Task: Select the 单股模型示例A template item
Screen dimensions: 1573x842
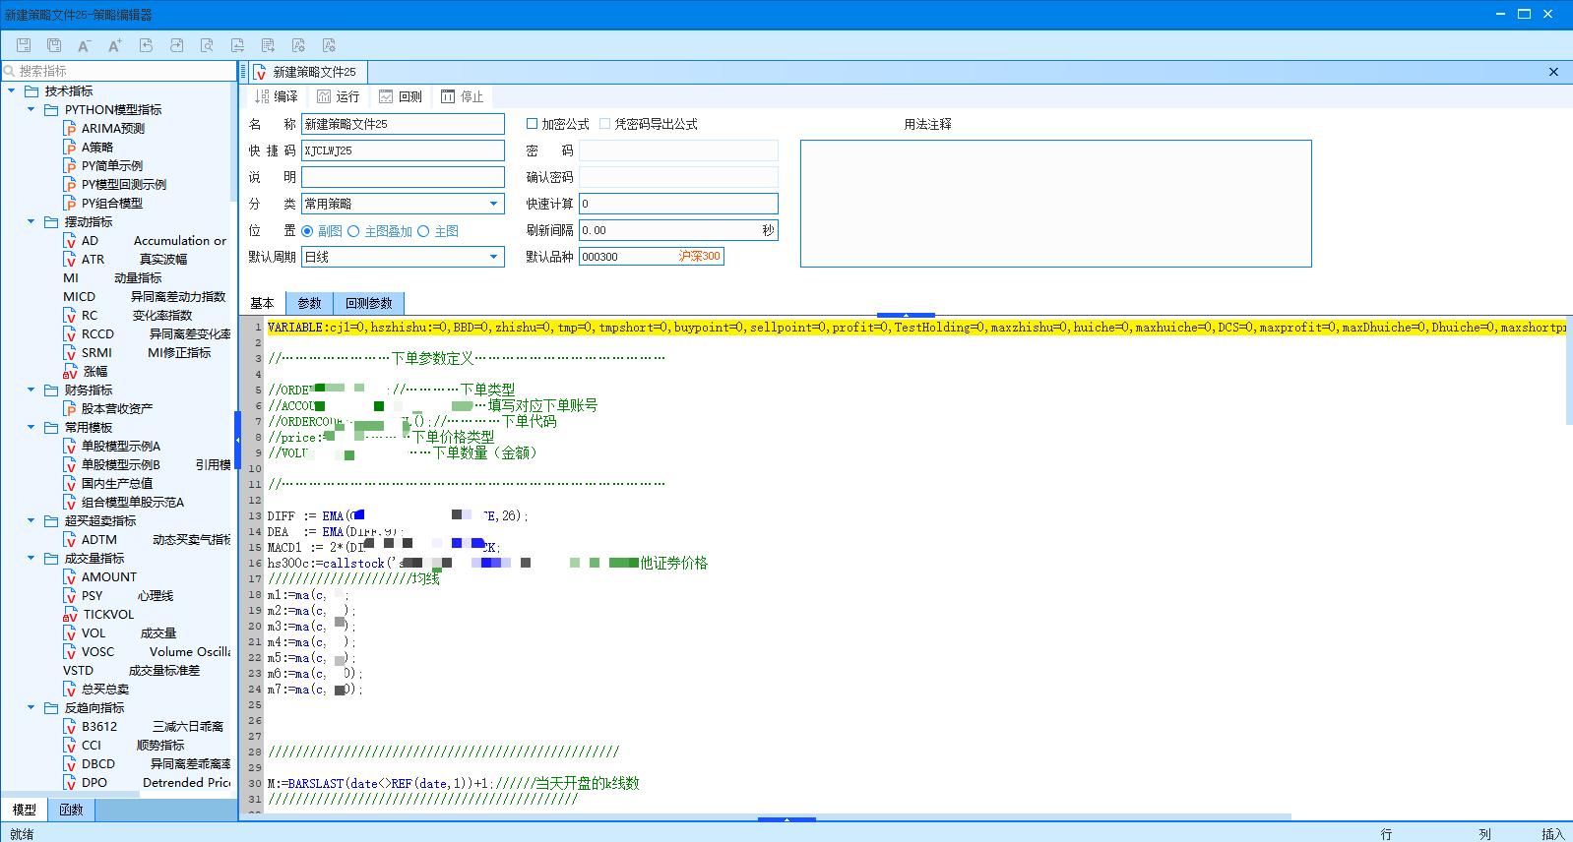Action: (120, 447)
